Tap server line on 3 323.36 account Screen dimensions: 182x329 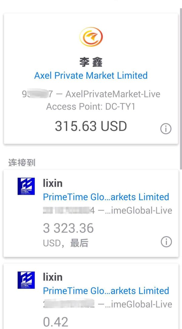107,211
